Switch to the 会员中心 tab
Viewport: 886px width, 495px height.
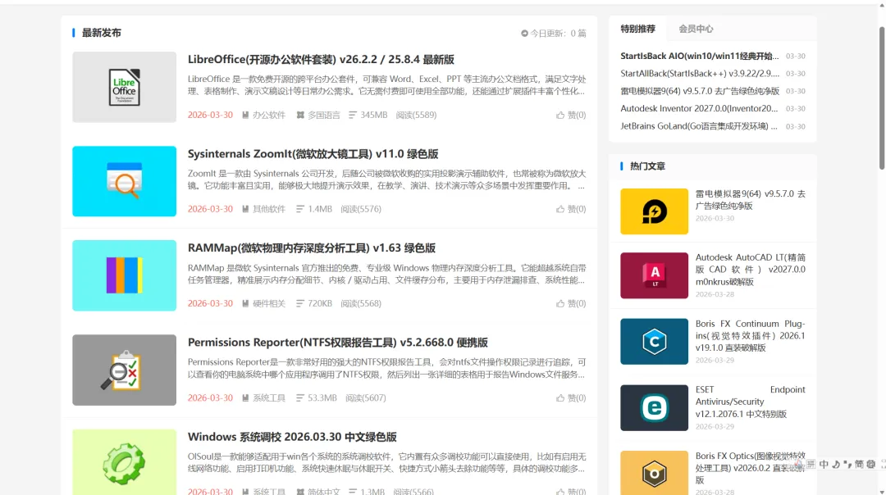click(696, 29)
